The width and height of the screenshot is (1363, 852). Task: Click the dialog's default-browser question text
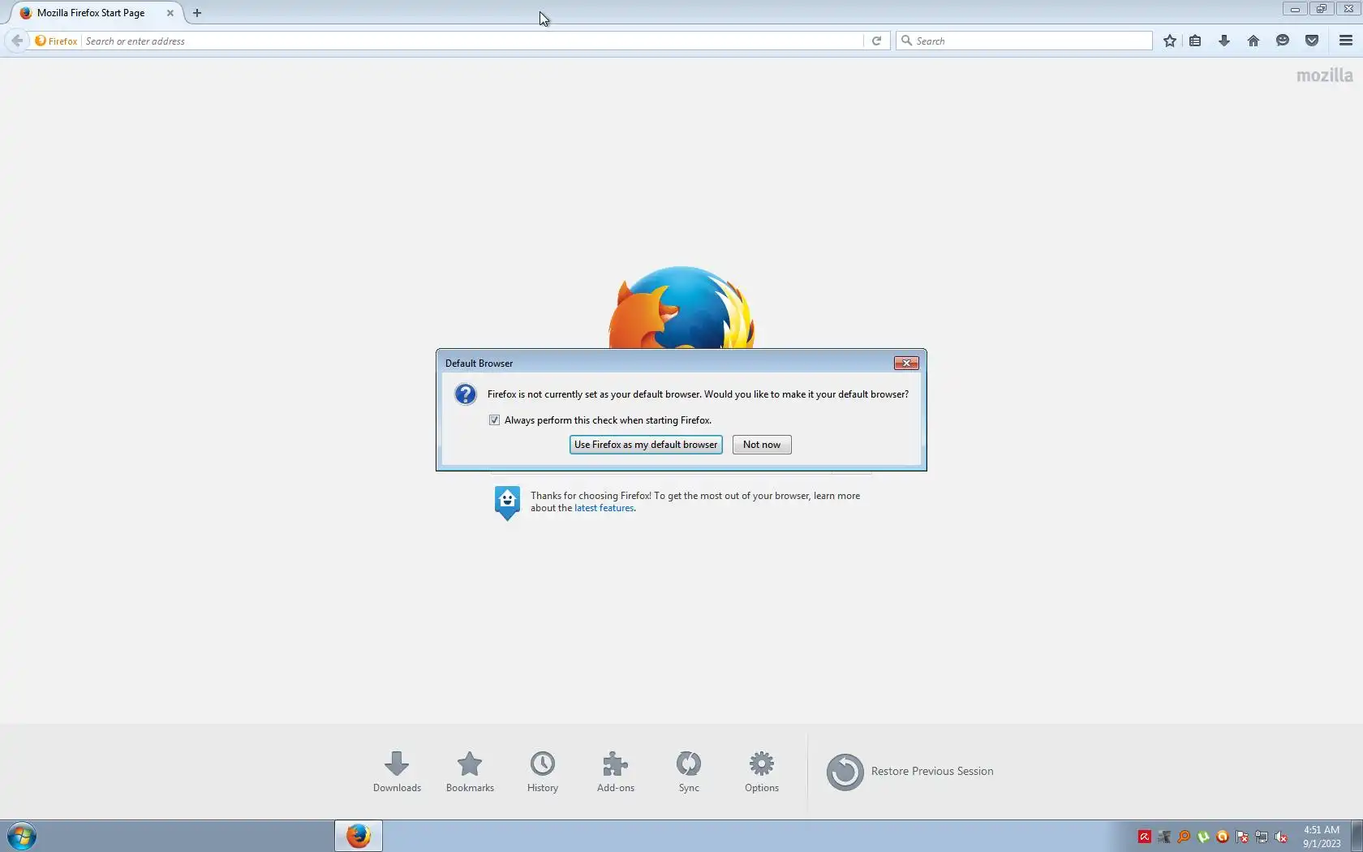pos(698,394)
